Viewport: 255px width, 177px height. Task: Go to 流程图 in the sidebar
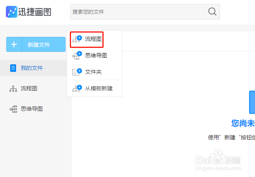[29, 89]
